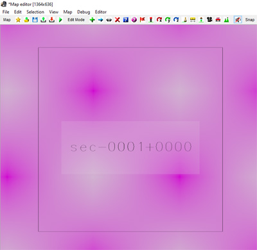The height and width of the screenshot is (250, 257).
Task: Open the Edit menu
Action: [18, 12]
